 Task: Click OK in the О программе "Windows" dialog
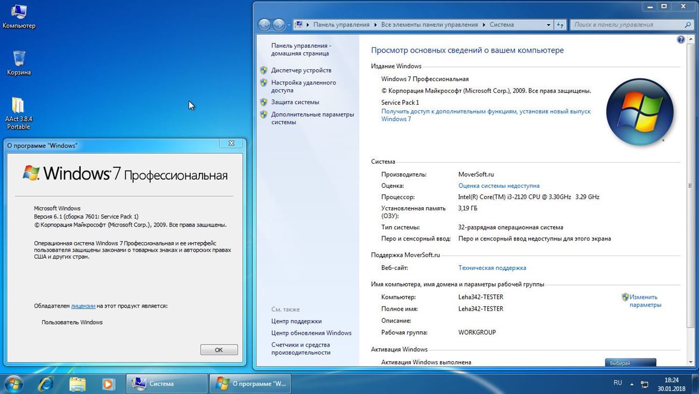click(x=219, y=349)
